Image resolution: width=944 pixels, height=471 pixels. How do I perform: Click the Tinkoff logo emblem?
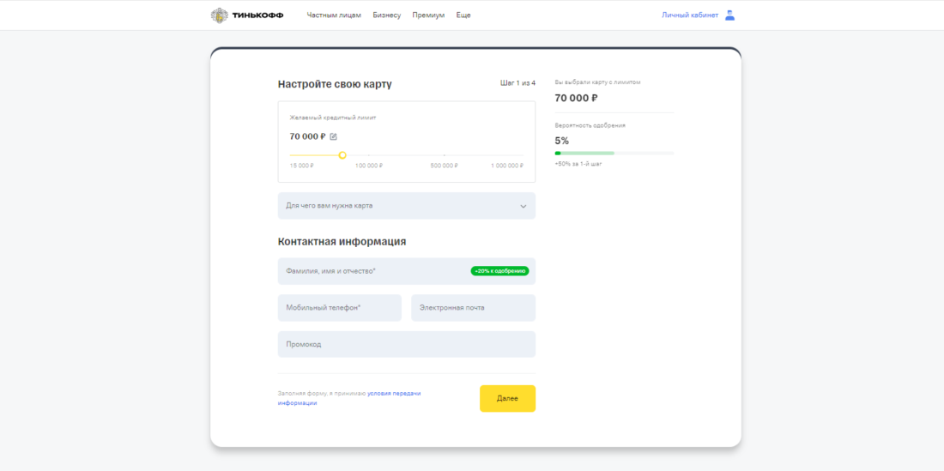coord(220,15)
